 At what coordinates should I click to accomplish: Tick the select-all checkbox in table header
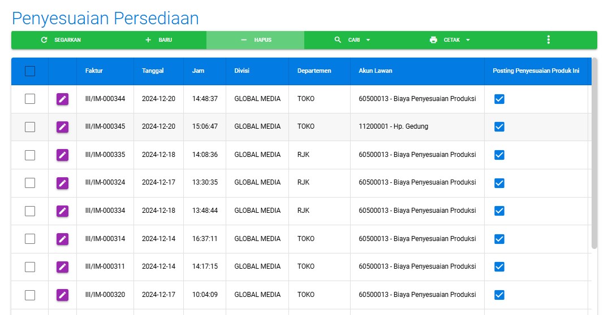click(x=30, y=71)
